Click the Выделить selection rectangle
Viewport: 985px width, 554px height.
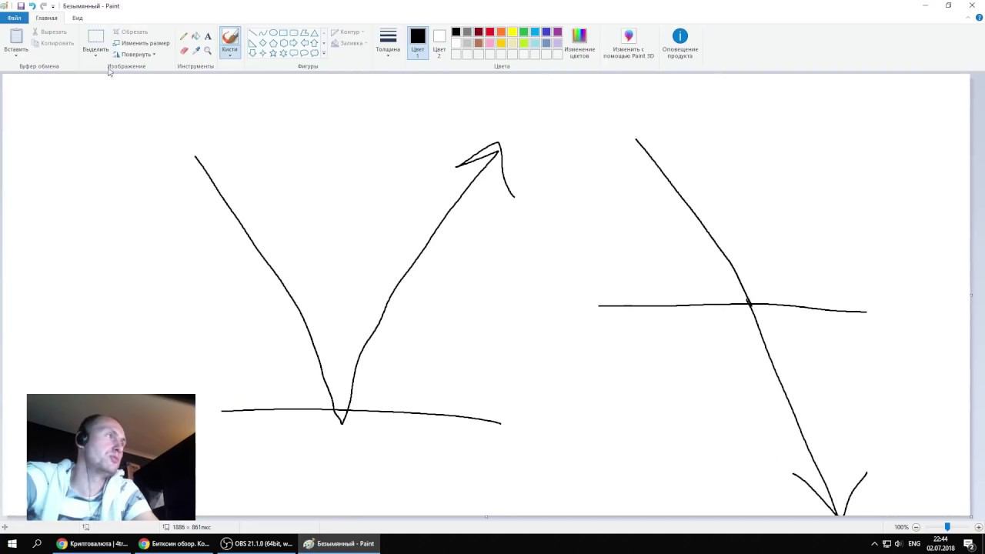point(95,36)
